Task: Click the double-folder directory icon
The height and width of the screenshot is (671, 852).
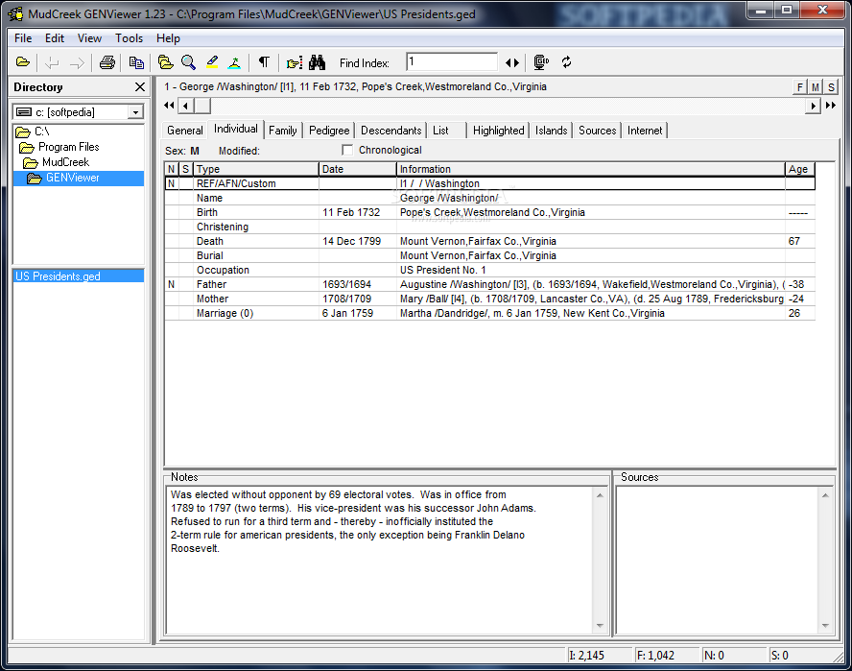Action: click(x=165, y=62)
